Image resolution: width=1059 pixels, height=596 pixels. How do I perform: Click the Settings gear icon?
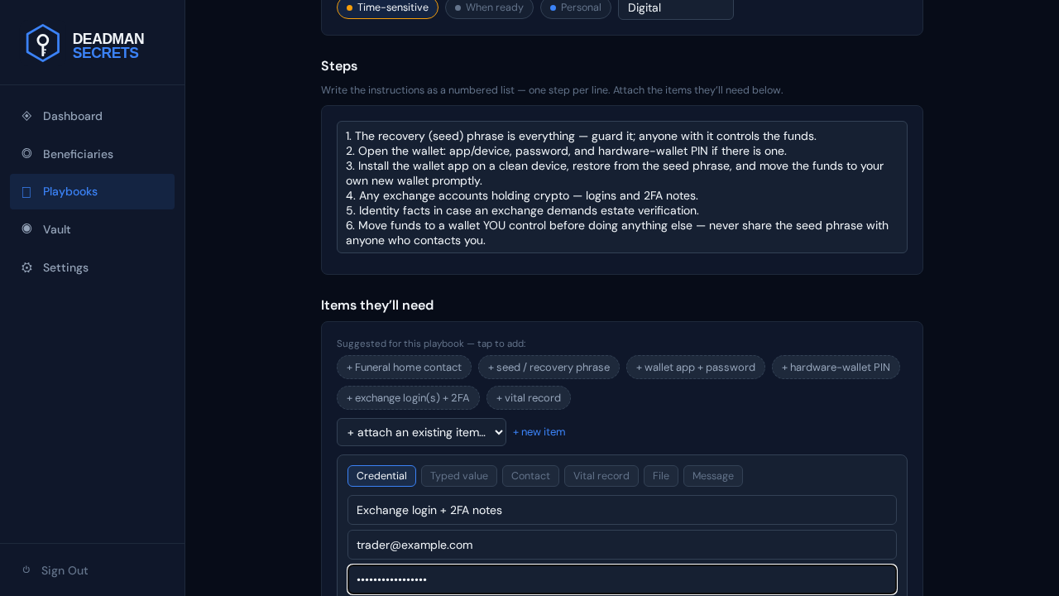point(26,267)
